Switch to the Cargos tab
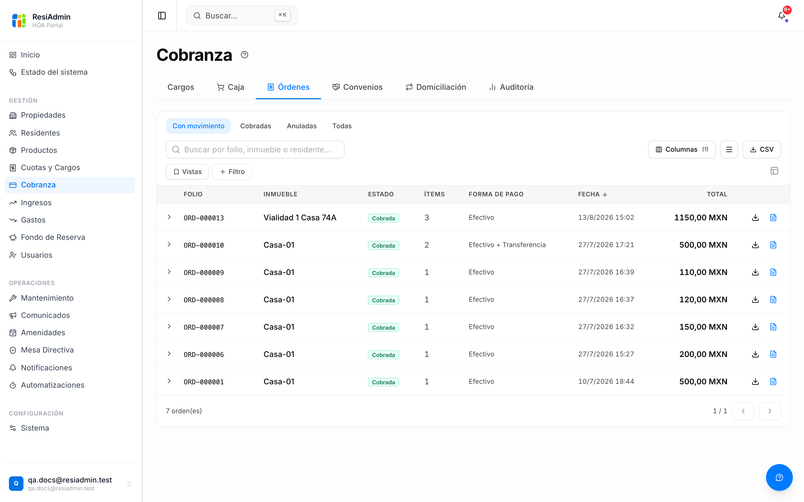 click(x=181, y=87)
